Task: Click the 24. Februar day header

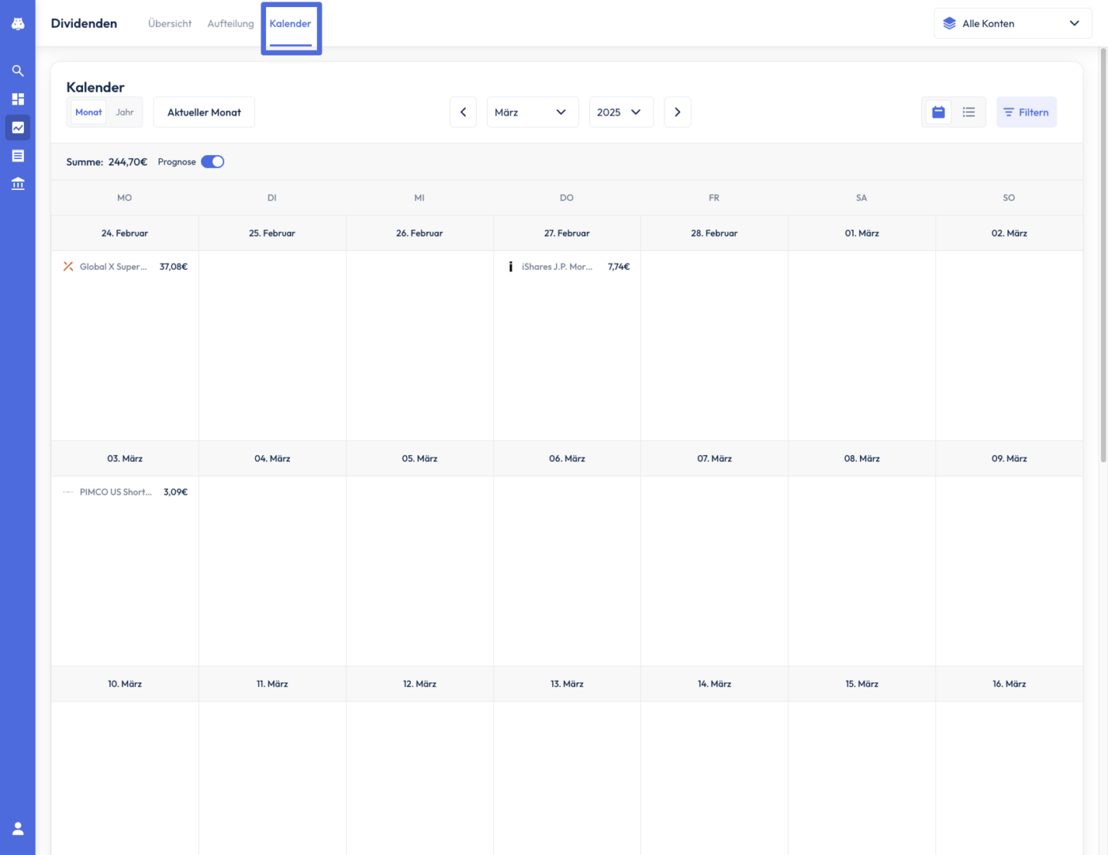Action: (x=124, y=234)
